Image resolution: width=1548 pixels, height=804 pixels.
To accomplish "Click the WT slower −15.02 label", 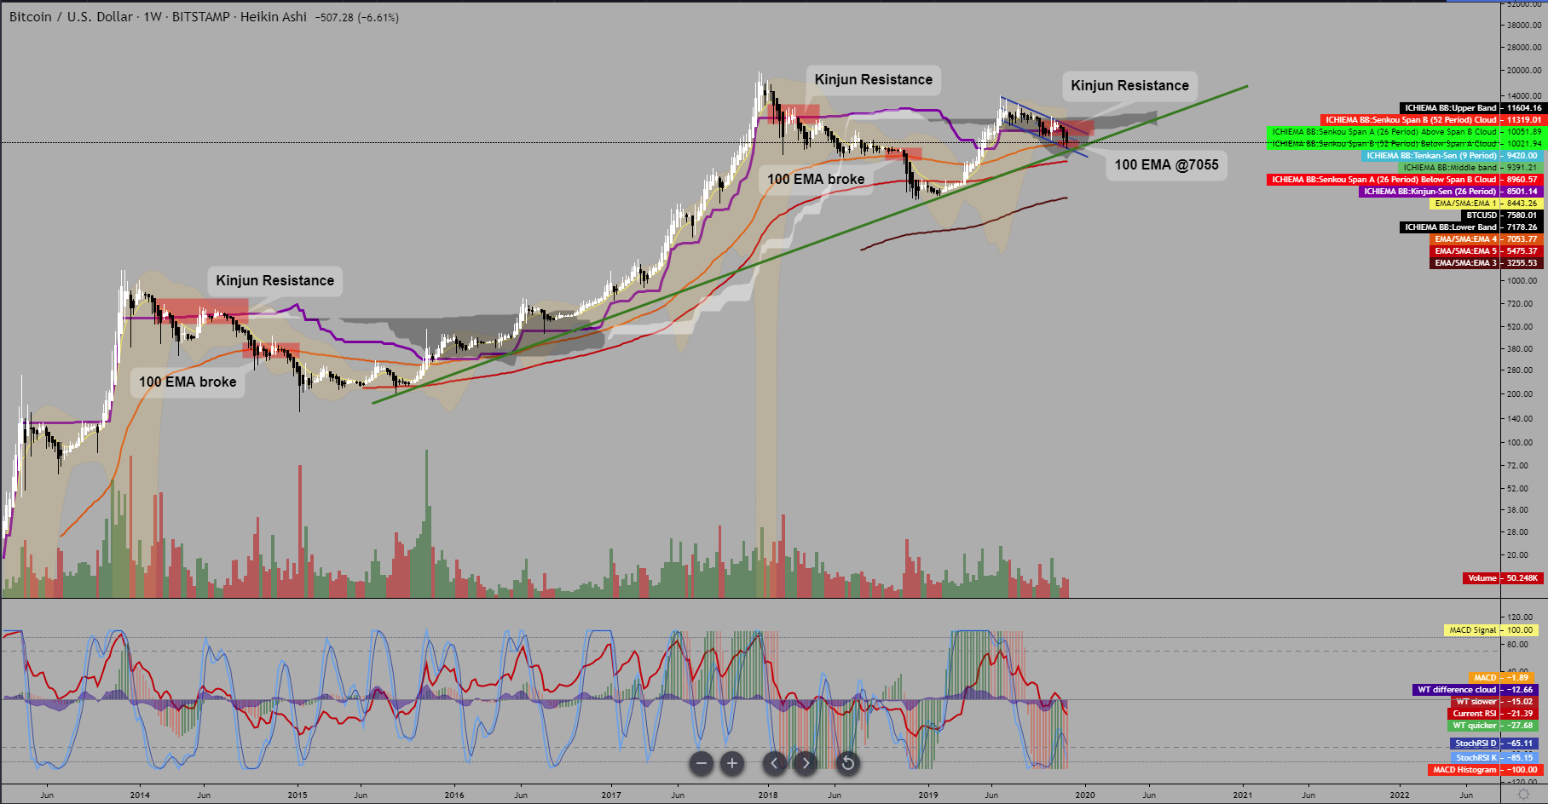I will tap(1494, 702).
